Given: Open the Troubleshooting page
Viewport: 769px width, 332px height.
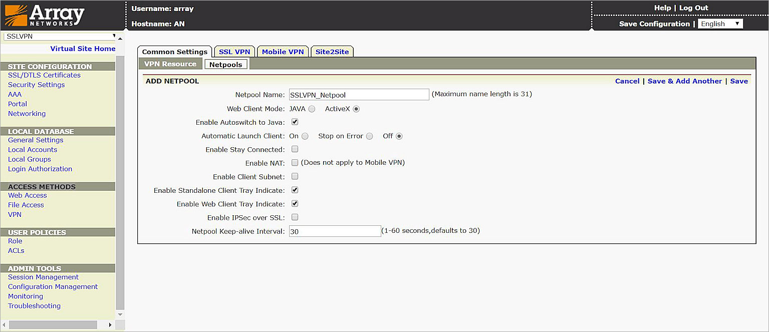Looking at the screenshot, I should tap(34, 305).
